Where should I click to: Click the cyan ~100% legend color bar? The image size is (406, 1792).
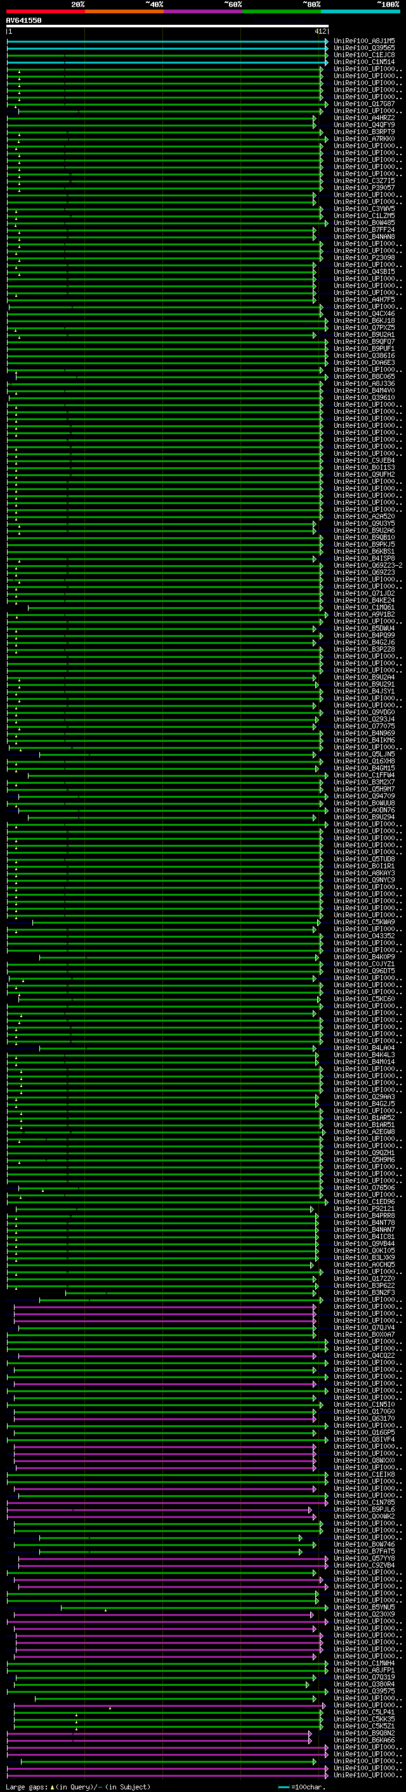coord(360,12)
